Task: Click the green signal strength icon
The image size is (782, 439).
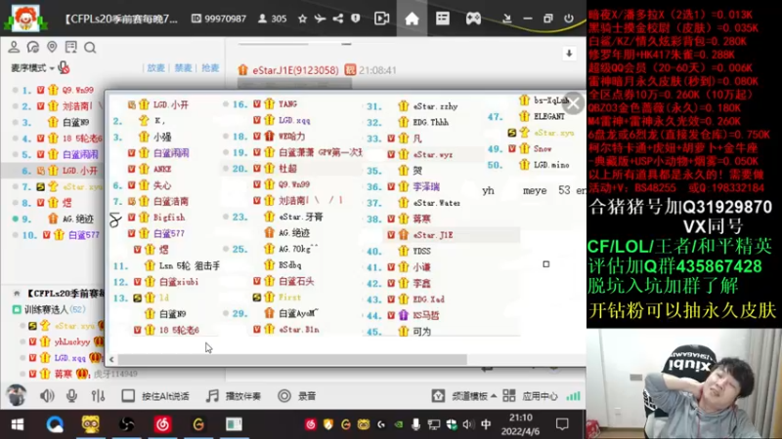Action: pyautogui.click(x=573, y=396)
